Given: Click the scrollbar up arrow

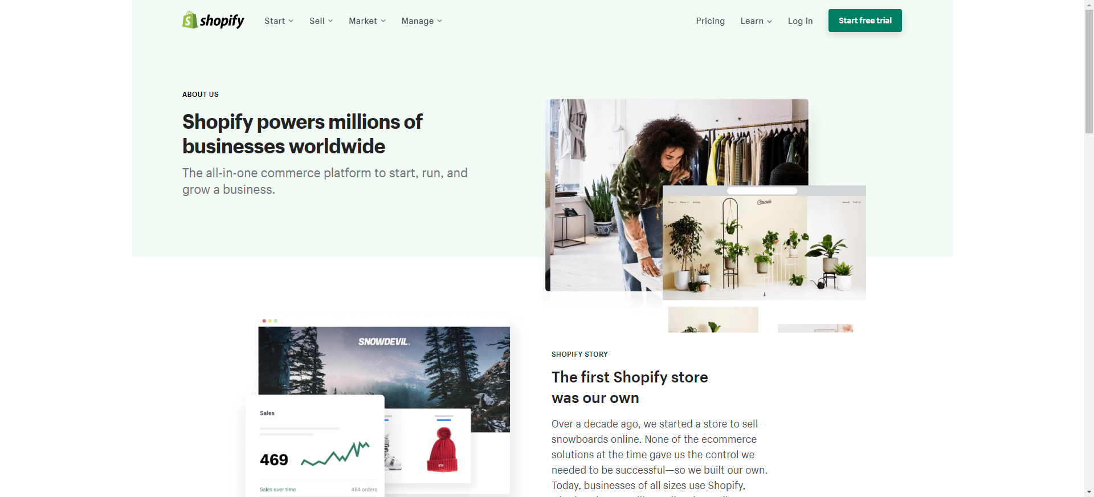Looking at the screenshot, I should click(1089, 5).
